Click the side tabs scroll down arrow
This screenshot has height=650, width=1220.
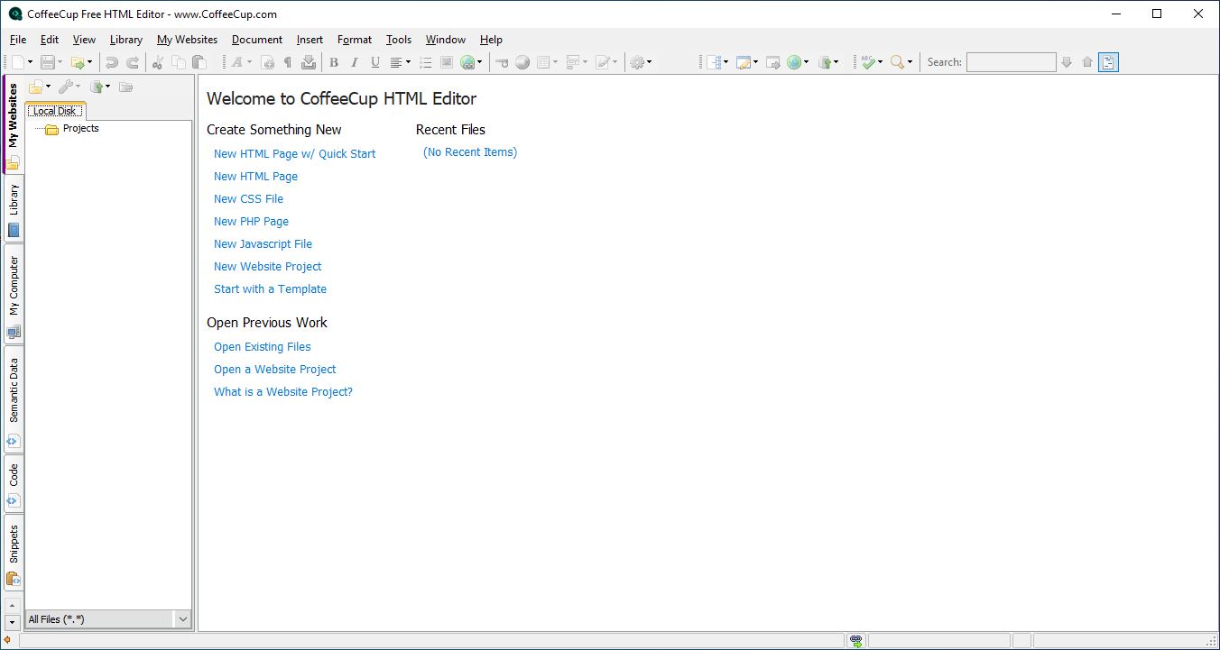tap(13, 622)
